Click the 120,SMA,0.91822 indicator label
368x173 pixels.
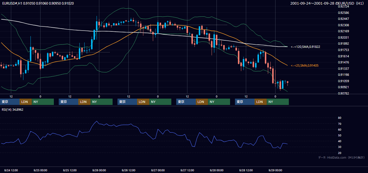[x=306, y=47]
